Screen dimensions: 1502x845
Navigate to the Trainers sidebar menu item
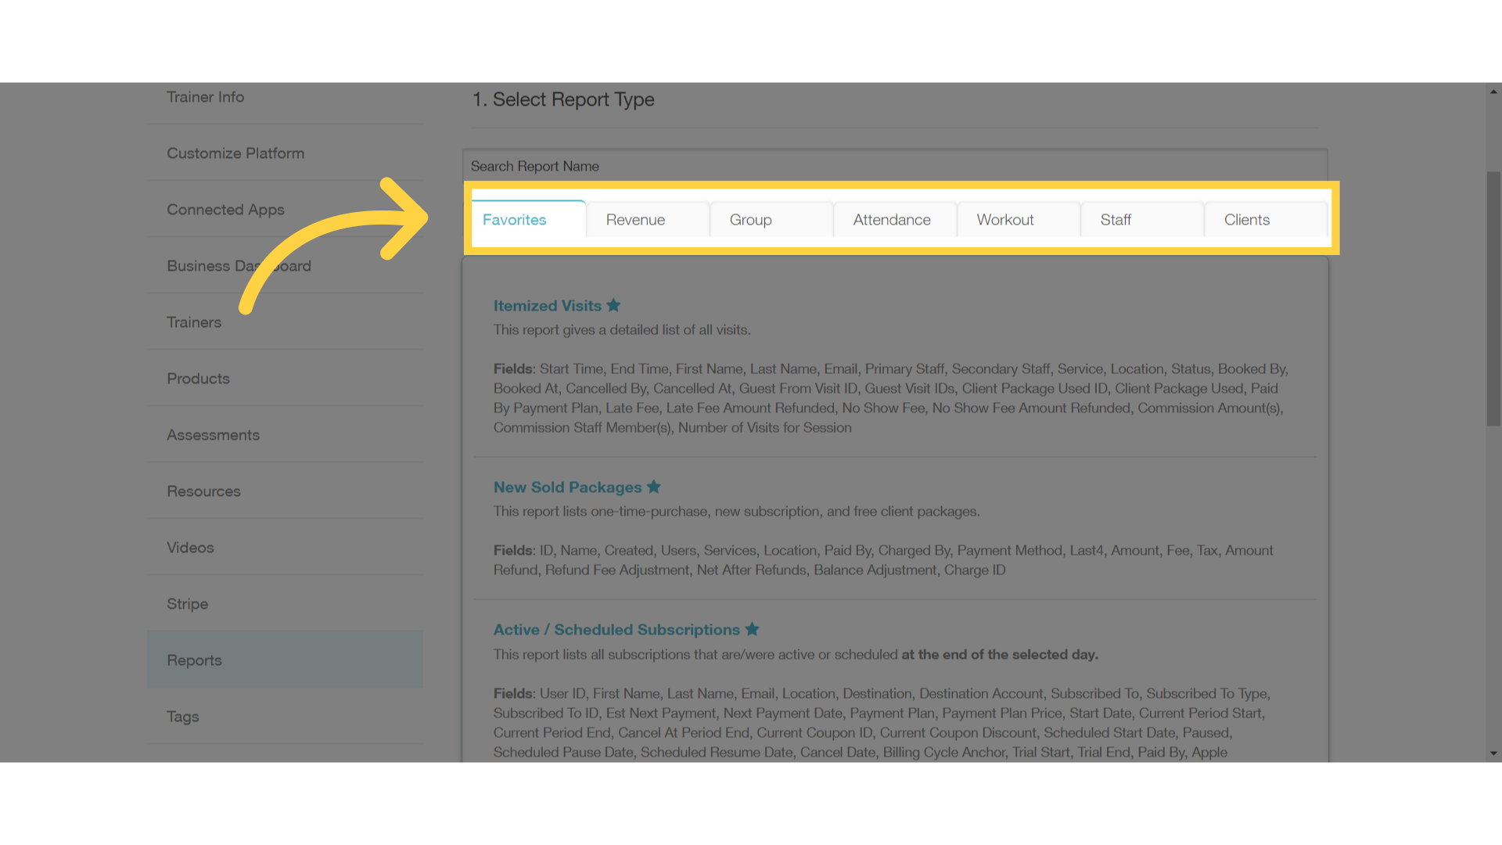pyautogui.click(x=193, y=322)
